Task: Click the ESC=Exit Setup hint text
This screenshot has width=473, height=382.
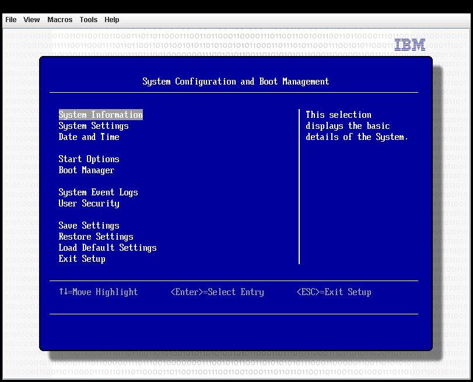Action: click(333, 292)
